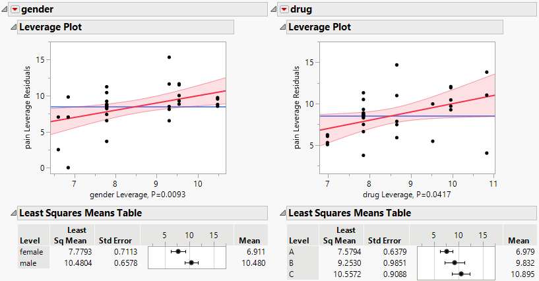539x281 pixels.
Task: Select drug level C row
Action: [x=292, y=274]
